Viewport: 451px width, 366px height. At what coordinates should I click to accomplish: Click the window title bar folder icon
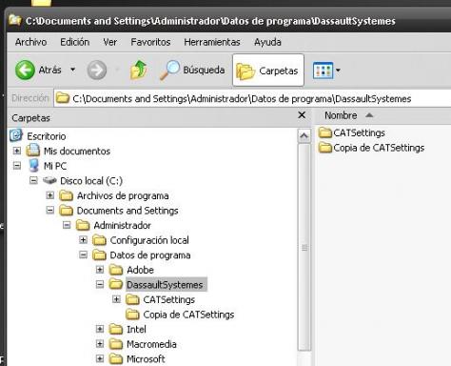[x=15, y=20]
